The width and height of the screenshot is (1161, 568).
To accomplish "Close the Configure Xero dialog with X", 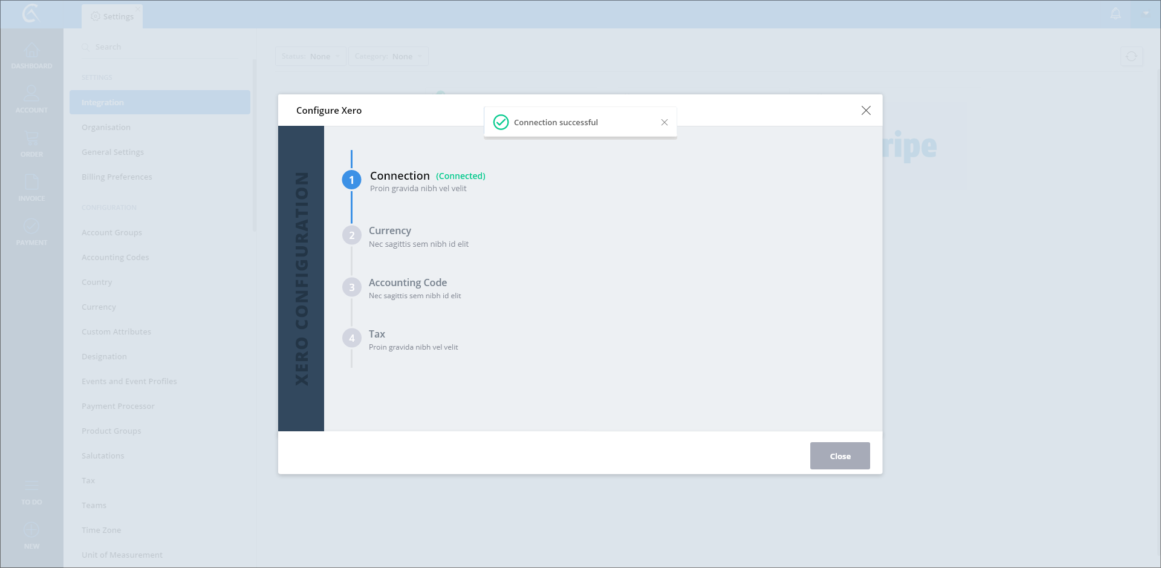I will coord(866,110).
